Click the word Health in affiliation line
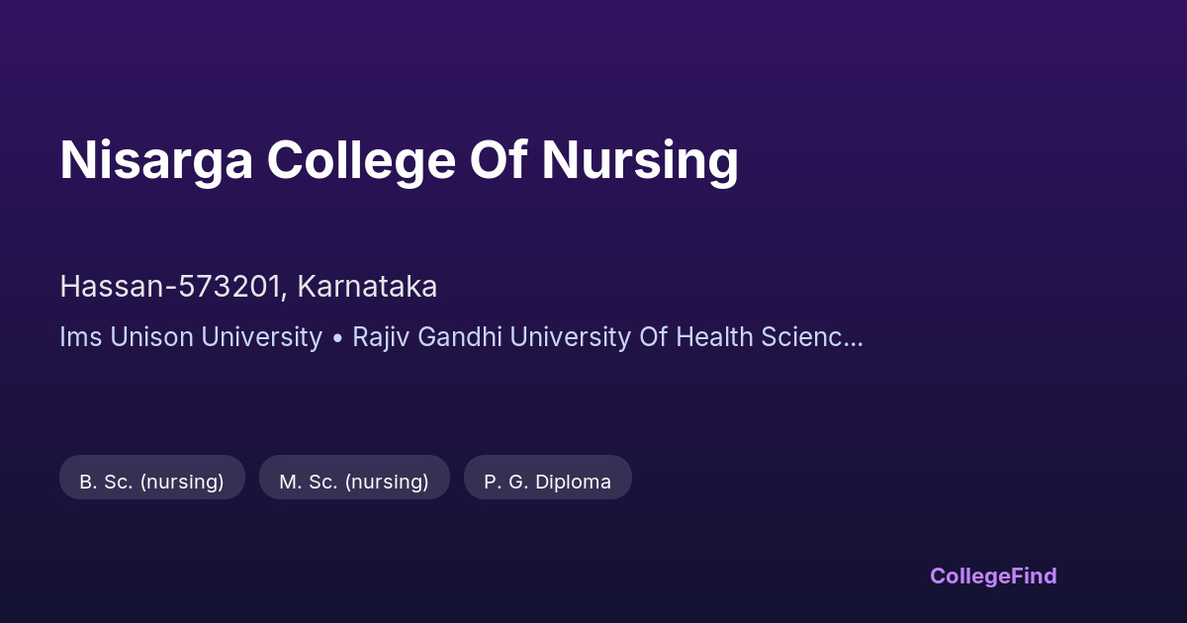The image size is (1187, 623). (x=714, y=337)
